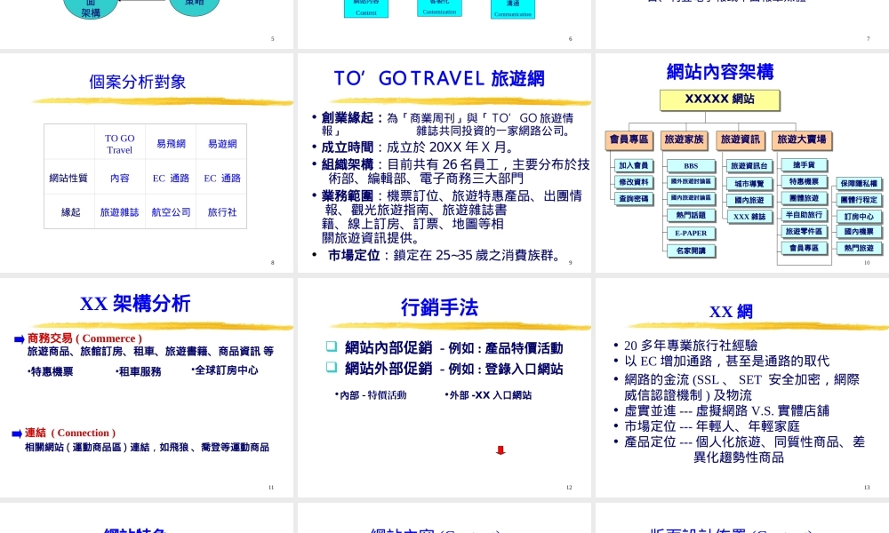
Task: Select the "會員專區" header box in the site diagram
Action: point(629,139)
